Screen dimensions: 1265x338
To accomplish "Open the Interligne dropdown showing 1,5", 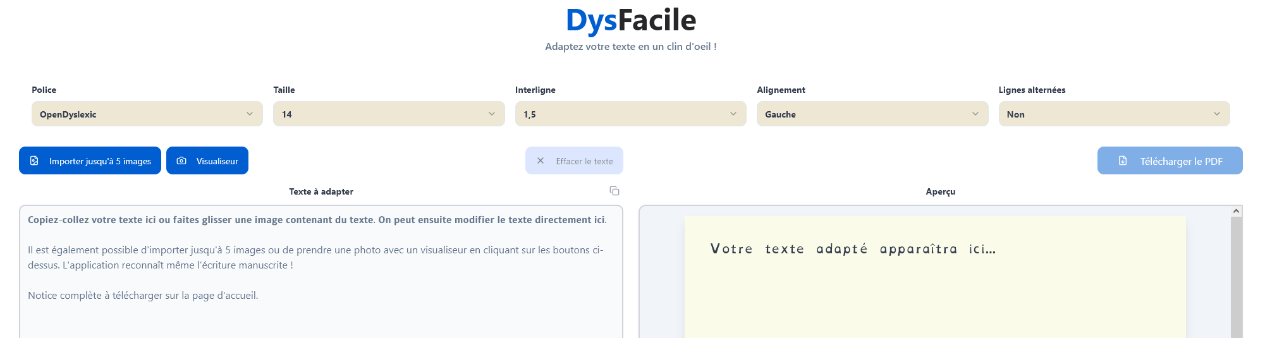I will [x=630, y=114].
